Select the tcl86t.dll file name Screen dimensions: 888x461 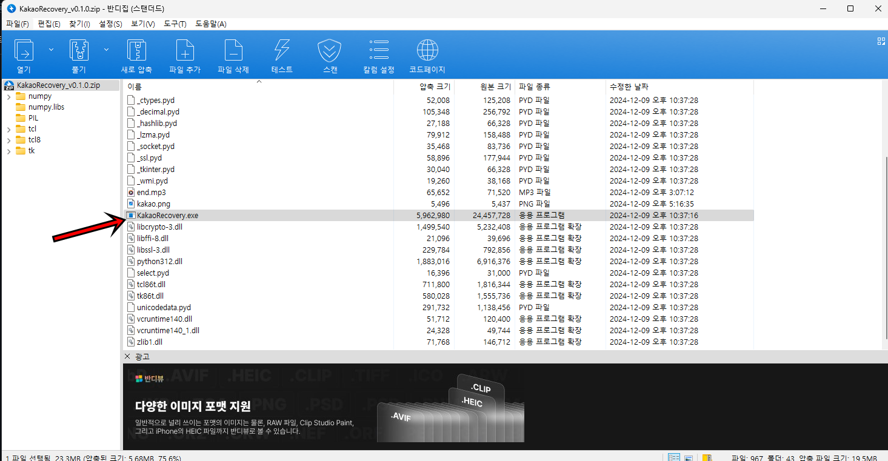point(152,284)
